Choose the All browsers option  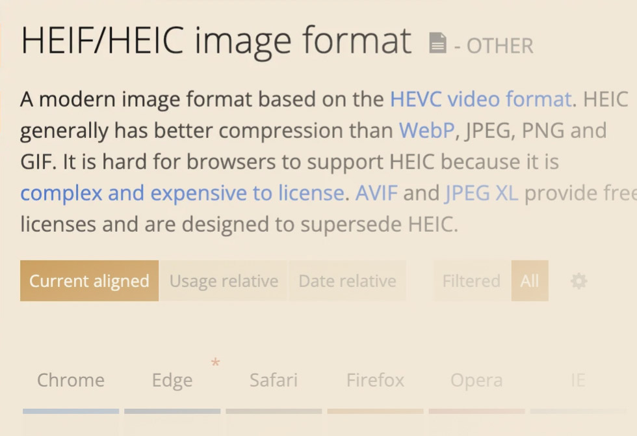pyautogui.click(x=530, y=280)
